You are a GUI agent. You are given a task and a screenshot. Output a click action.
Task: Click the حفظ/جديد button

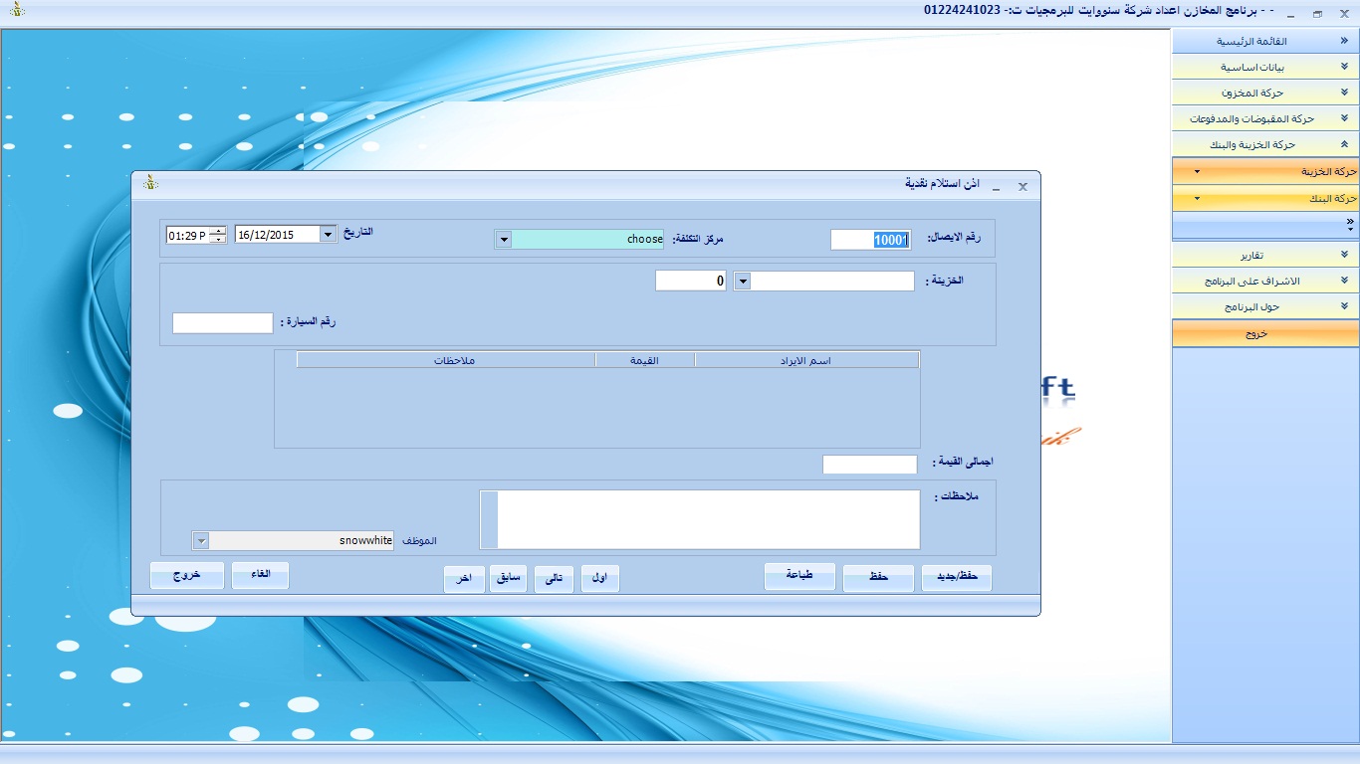point(956,578)
